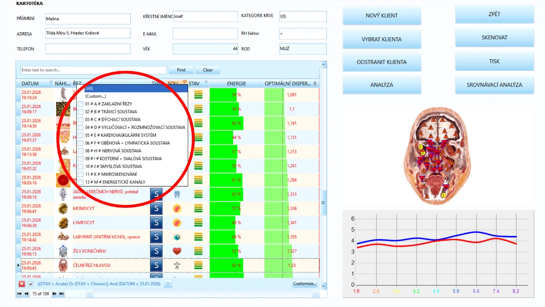The height and width of the screenshot is (307, 545).
Task: Click the heart icon in the ŽÍLY KONEČNÍKU row
Action: (177, 251)
